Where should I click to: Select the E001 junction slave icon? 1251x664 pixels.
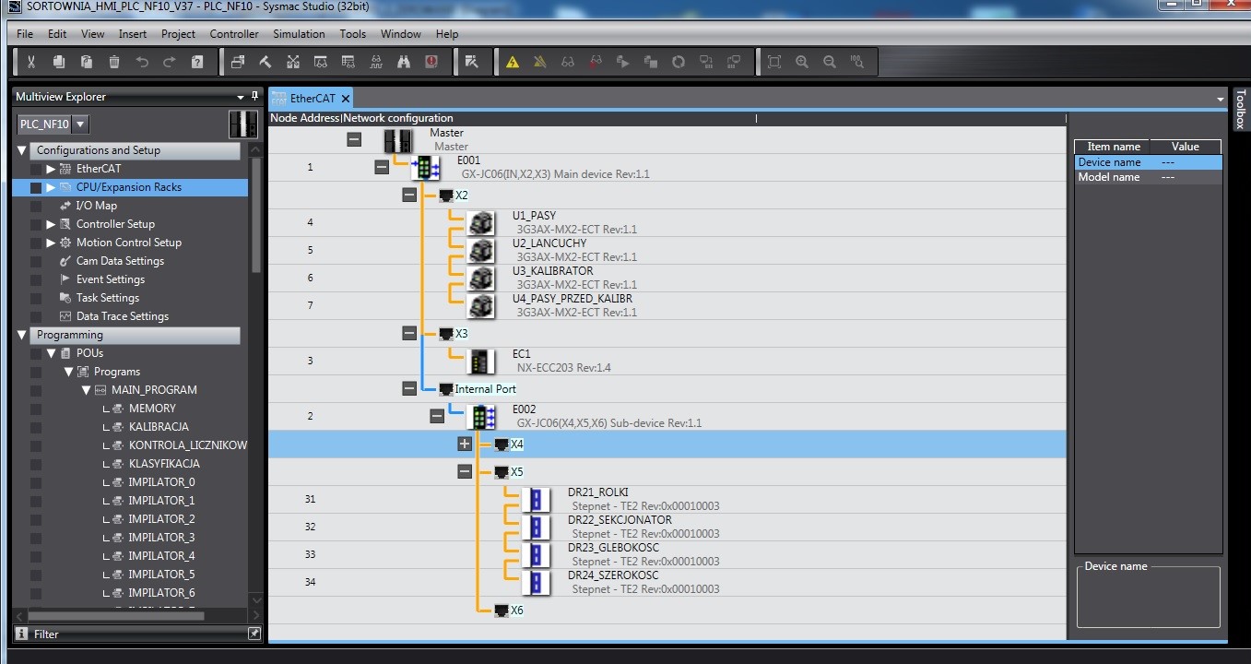tap(425, 167)
